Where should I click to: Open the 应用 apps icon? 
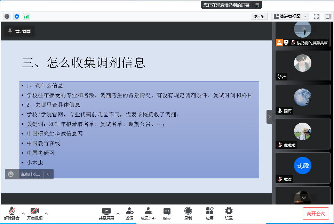(209, 213)
